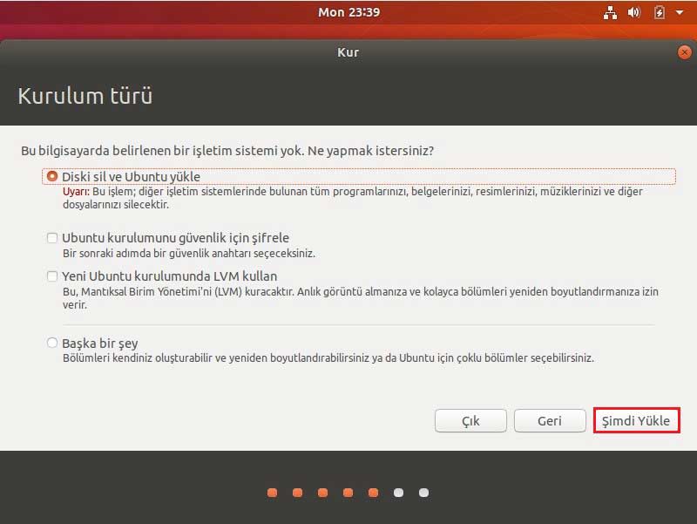The width and height of the screenshot is (697, 524).
Task: Click 'Şimdi Yükle' to install now
Action: (636, 420)
